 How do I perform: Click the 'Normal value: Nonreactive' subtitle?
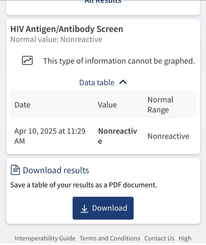click(56, 40)
